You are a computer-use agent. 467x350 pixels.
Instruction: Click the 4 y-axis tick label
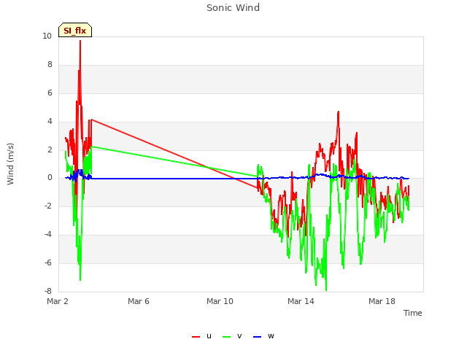[x=50, y=122]
